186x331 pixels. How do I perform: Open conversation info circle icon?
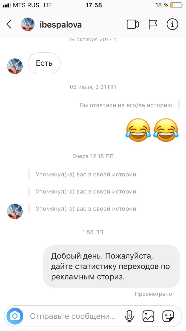173,25
